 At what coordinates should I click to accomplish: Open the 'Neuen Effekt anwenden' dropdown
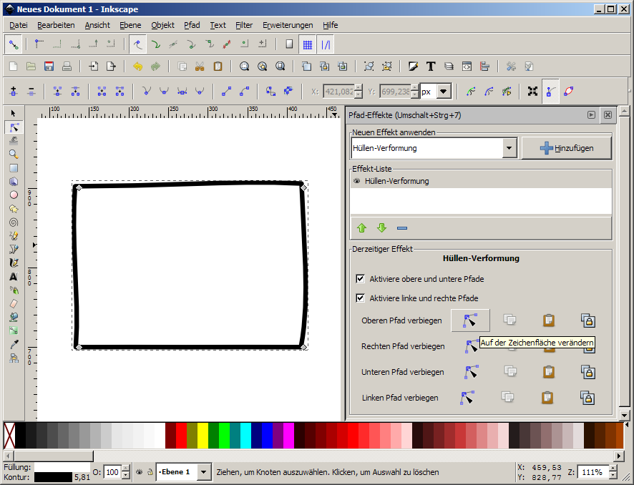(x=509, y=148)
